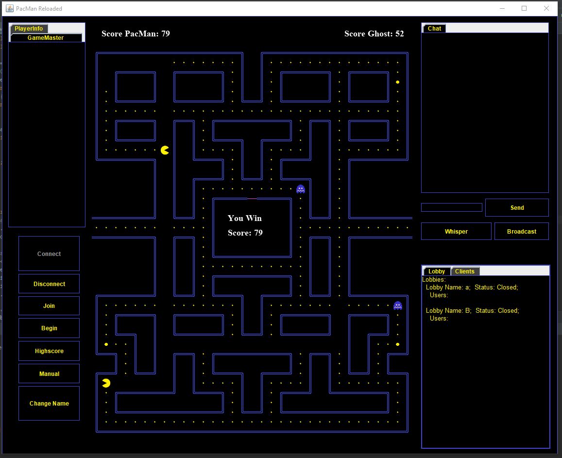Click Begin to start a game

pos(49,328)
